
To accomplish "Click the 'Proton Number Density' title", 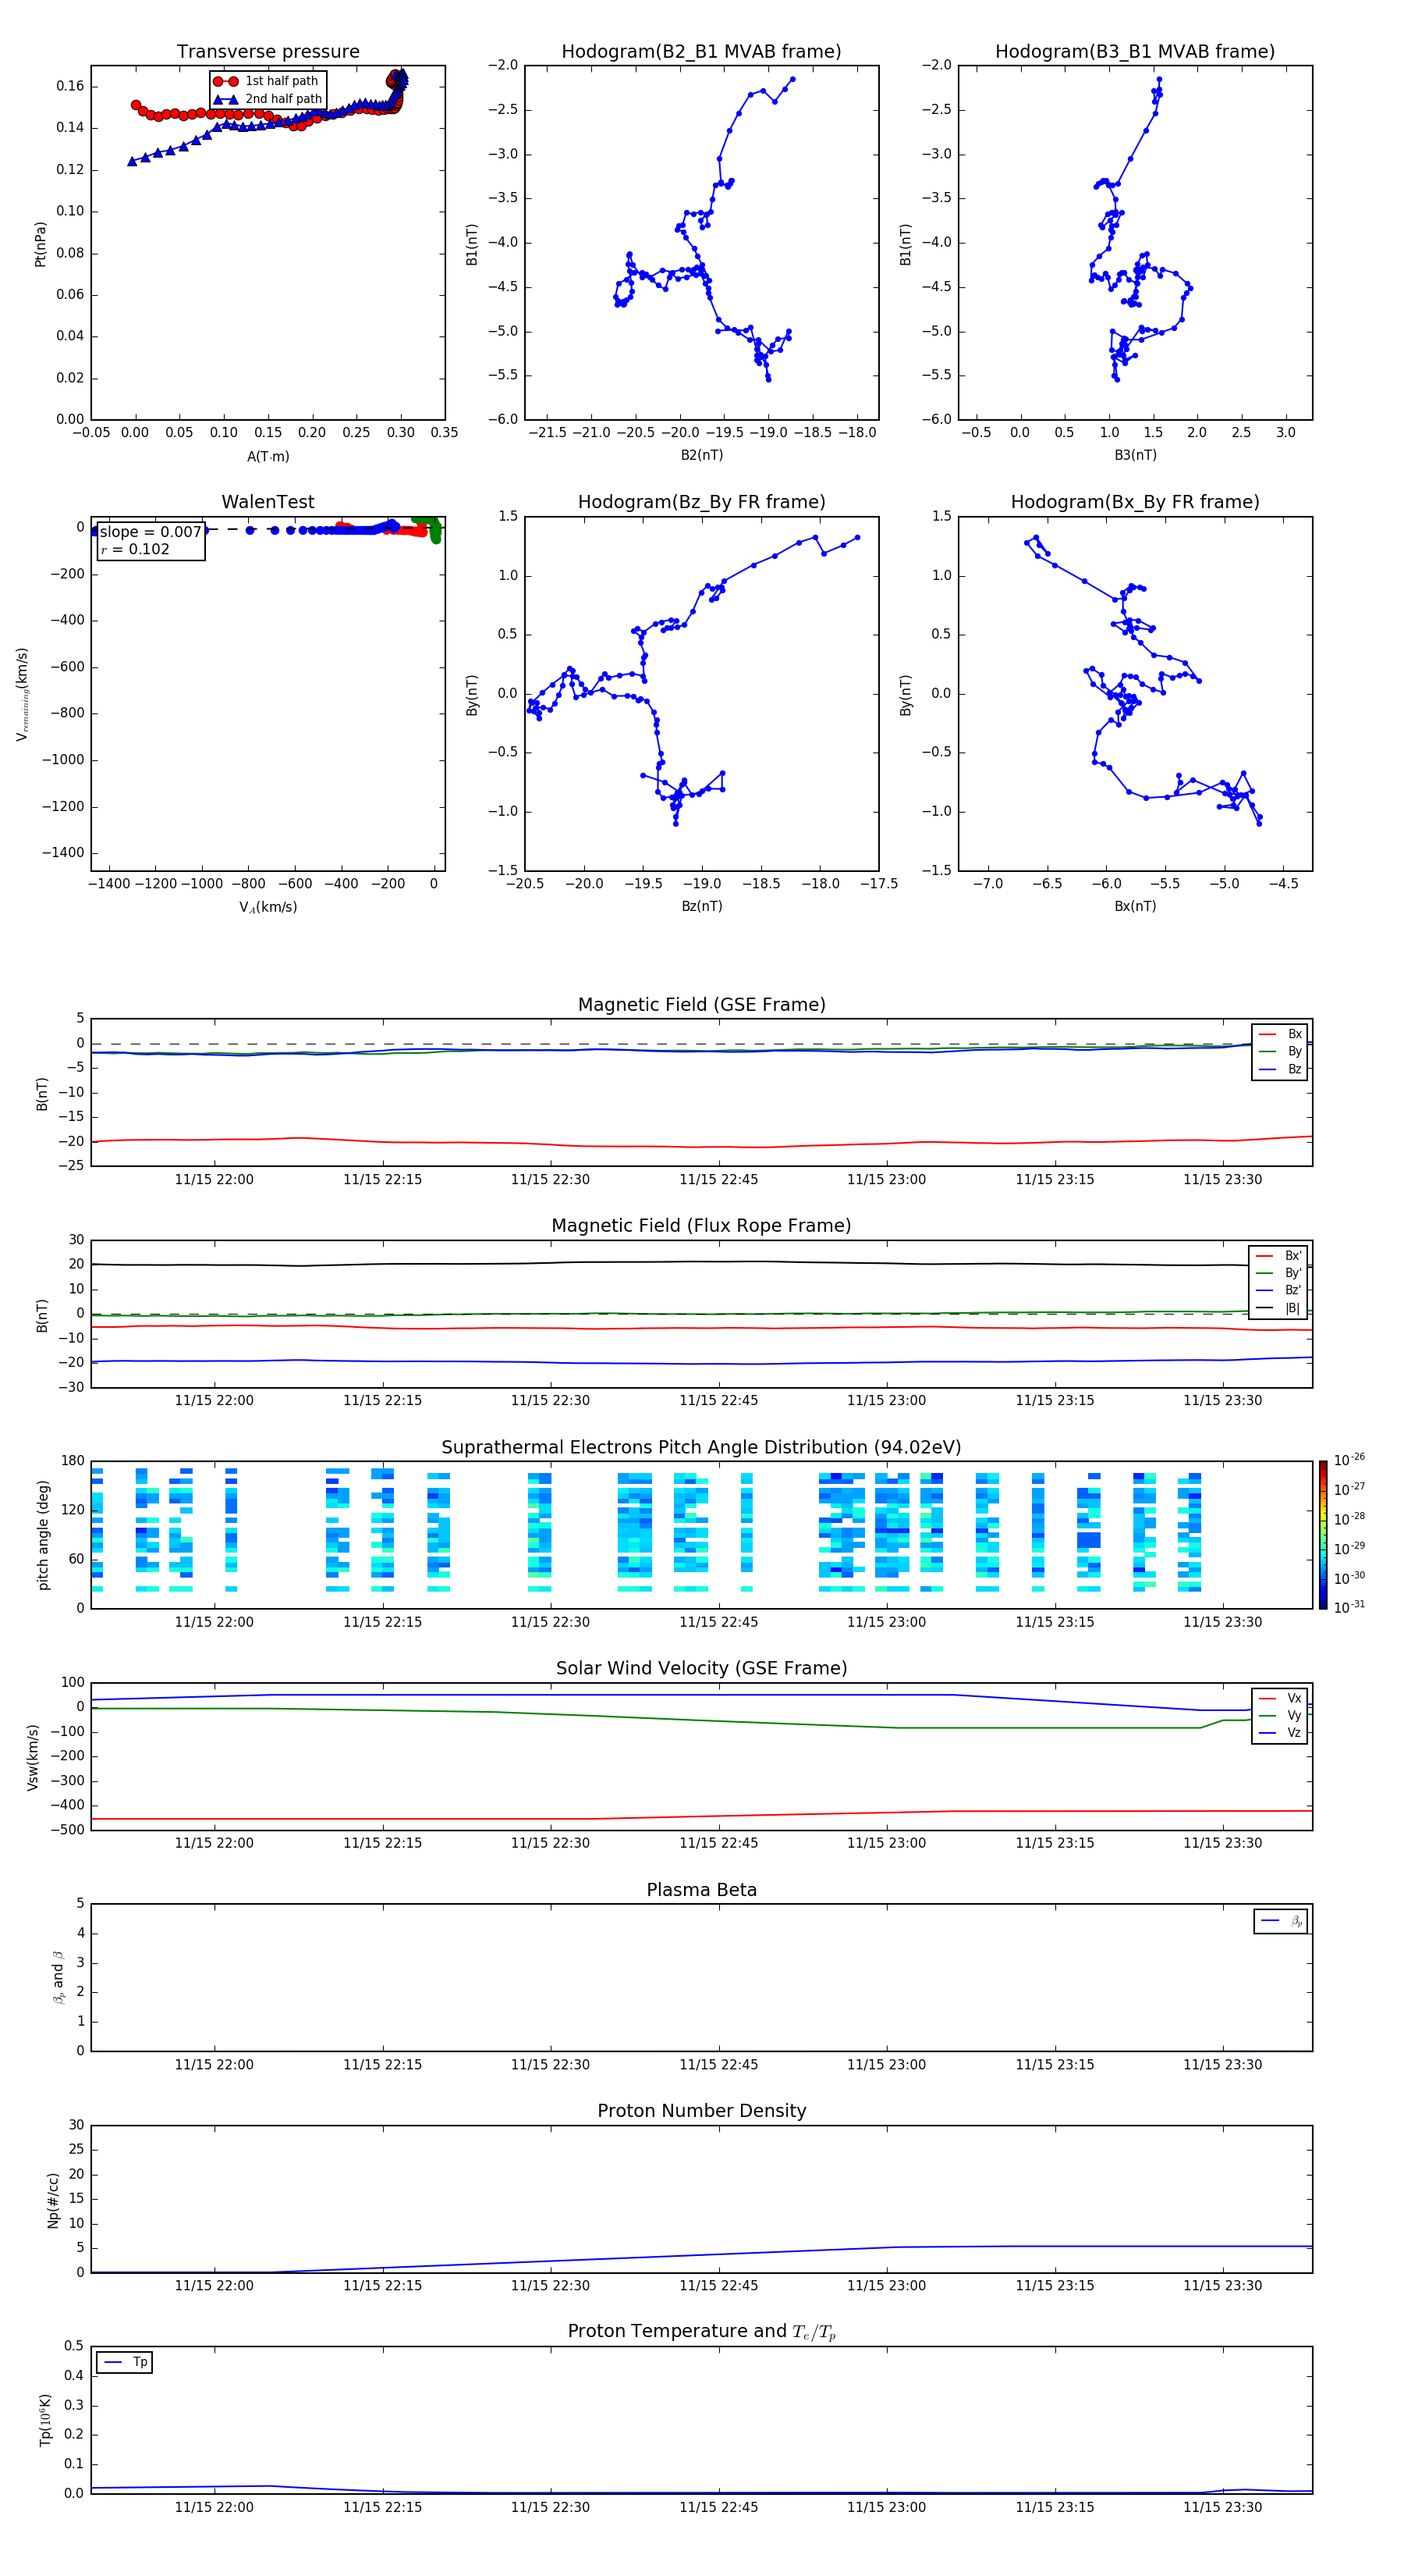I will click(701, 2111).
